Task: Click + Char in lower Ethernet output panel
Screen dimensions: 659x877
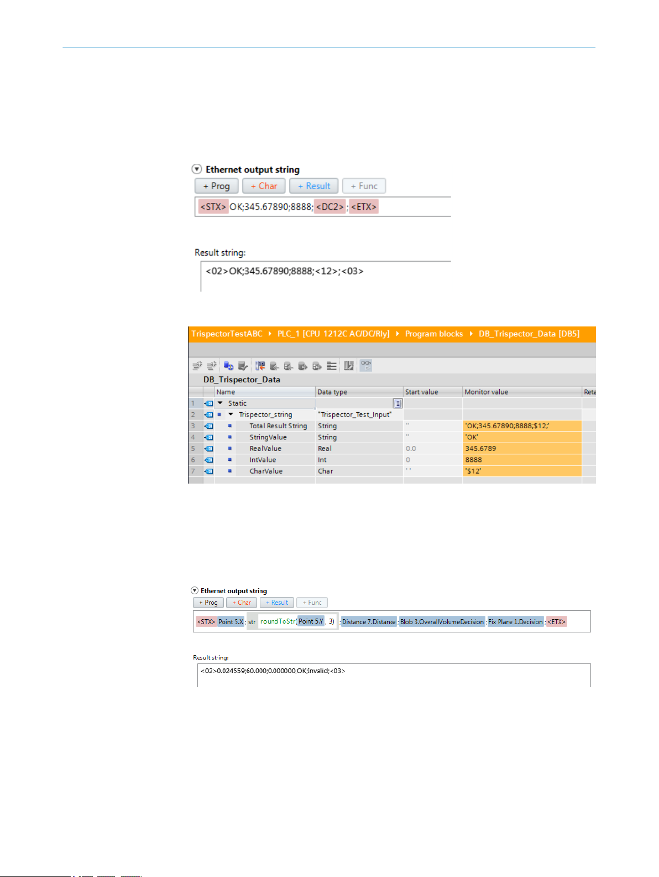Action: [x=242, y=603]
